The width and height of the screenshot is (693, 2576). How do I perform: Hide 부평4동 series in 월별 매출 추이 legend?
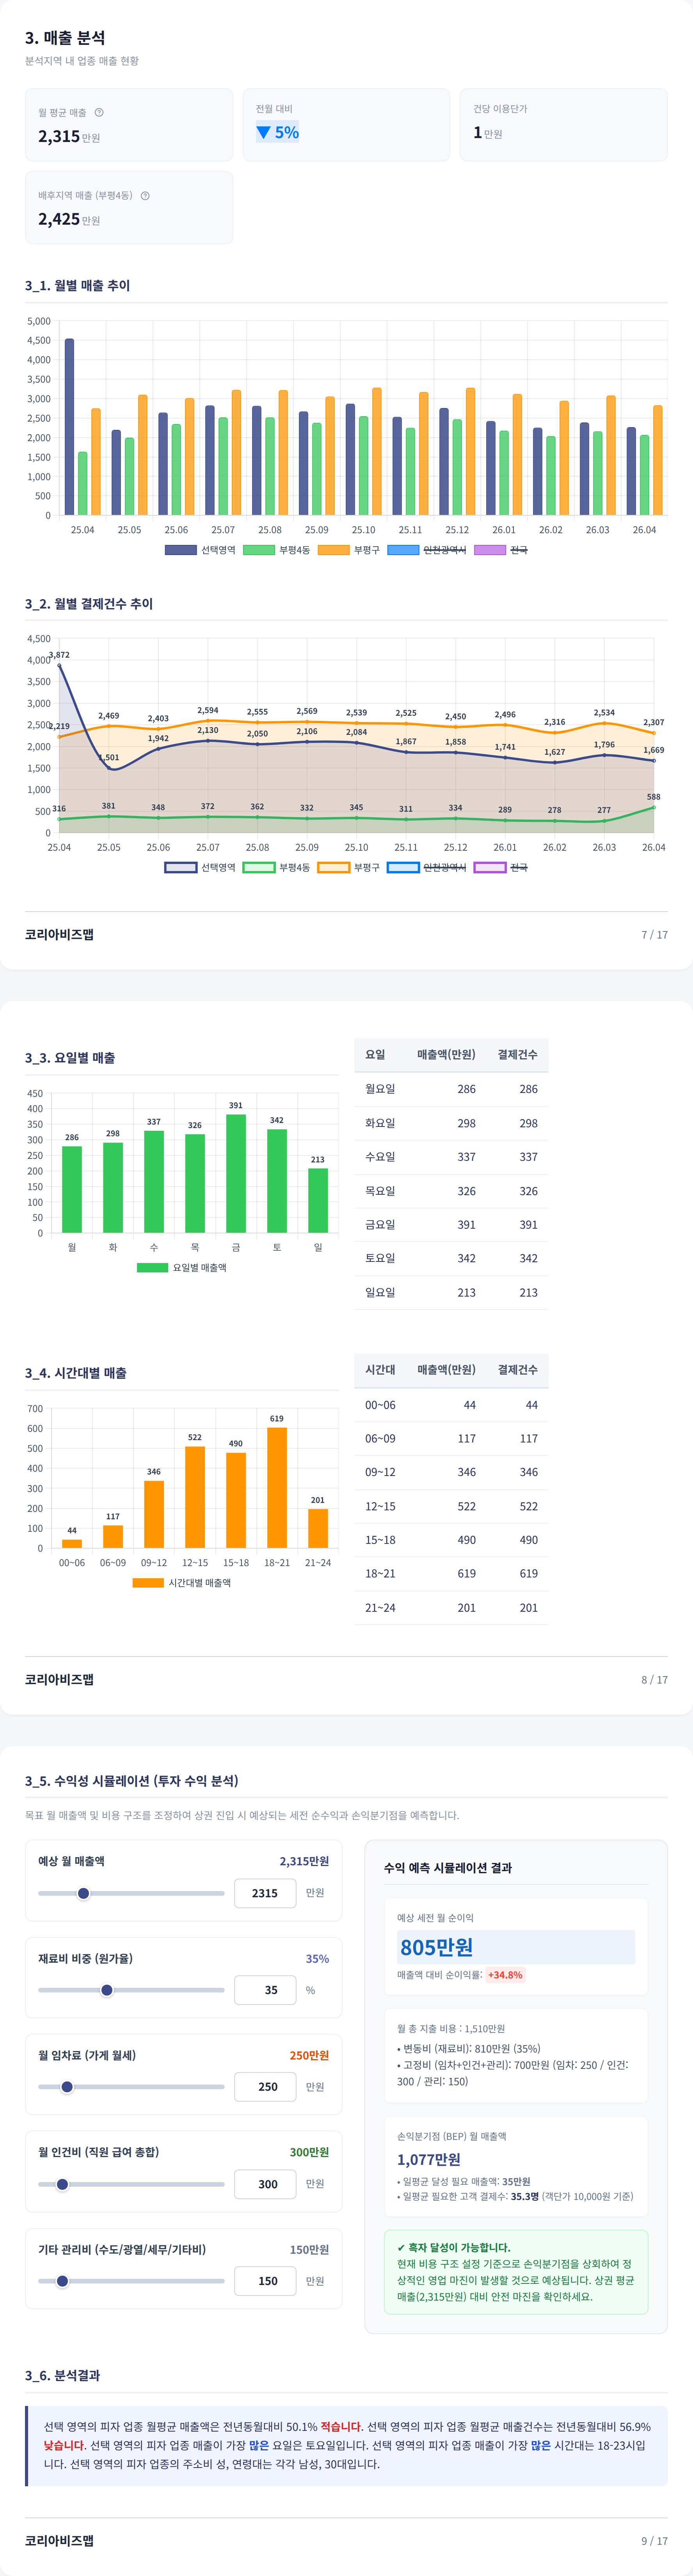pyautogui.click(x=277, y=550)
